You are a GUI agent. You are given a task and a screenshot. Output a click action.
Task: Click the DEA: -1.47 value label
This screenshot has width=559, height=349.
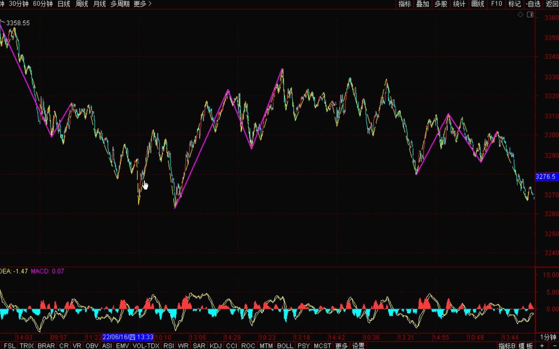[14, 271]
